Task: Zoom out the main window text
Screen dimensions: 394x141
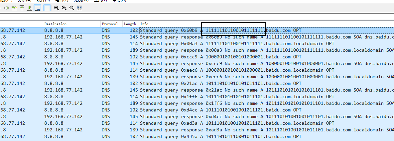Action: 64,8
